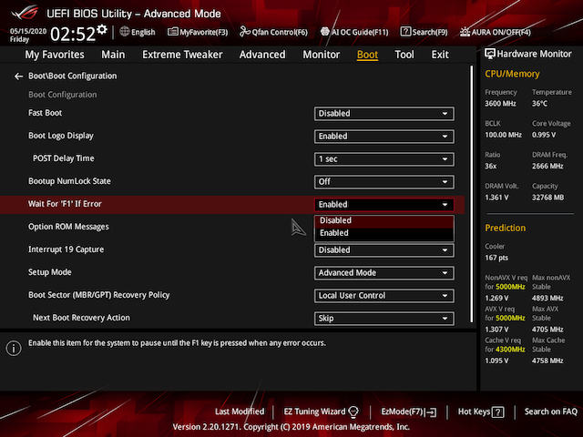Go to the Exit tab

[440, 55]
